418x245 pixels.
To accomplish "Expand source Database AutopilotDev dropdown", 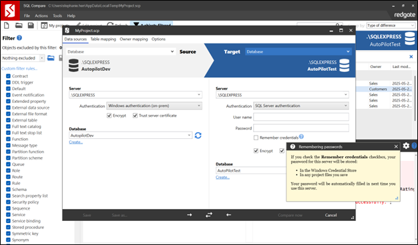I will [189, 135].
